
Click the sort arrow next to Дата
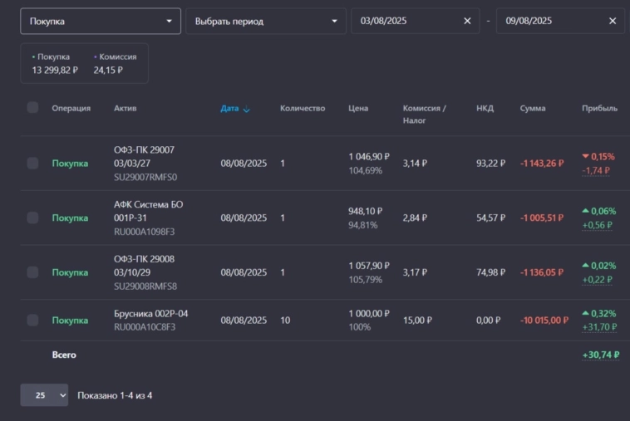[247, 109]
